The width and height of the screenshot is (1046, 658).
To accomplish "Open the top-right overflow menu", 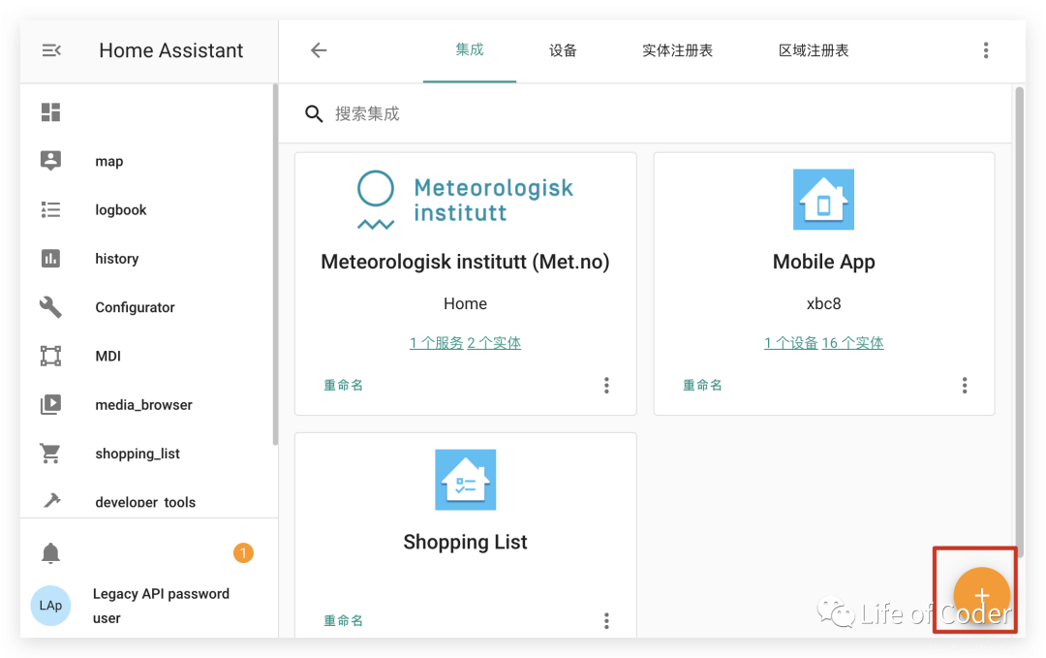I will (986, 50).
